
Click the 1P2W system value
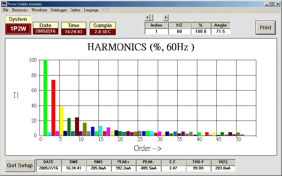coord(18,29)
